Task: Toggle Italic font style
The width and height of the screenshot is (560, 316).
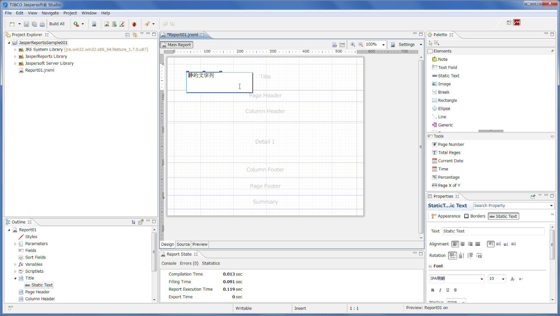Action: [440, 290]
